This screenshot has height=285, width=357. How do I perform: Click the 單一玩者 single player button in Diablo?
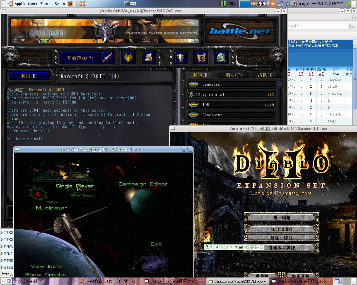[x=281, y=218]
